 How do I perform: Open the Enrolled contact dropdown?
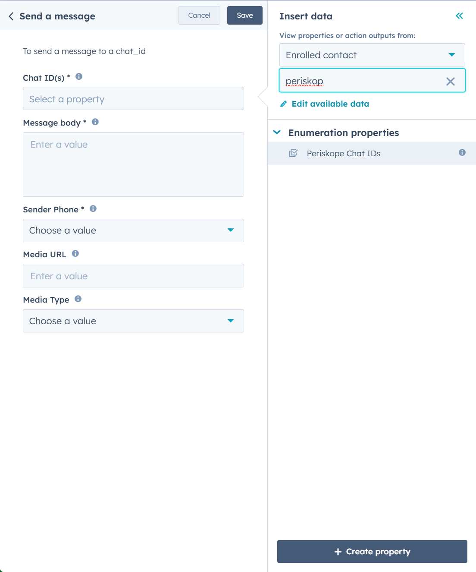372,55
